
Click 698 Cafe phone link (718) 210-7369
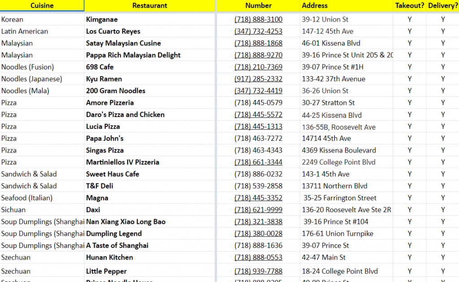tap(258, 67)
